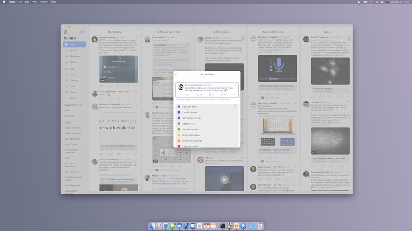Open microphone image in Mike Stern tweet
Viewport: 412px width, 231px height.
coord(277,69)
